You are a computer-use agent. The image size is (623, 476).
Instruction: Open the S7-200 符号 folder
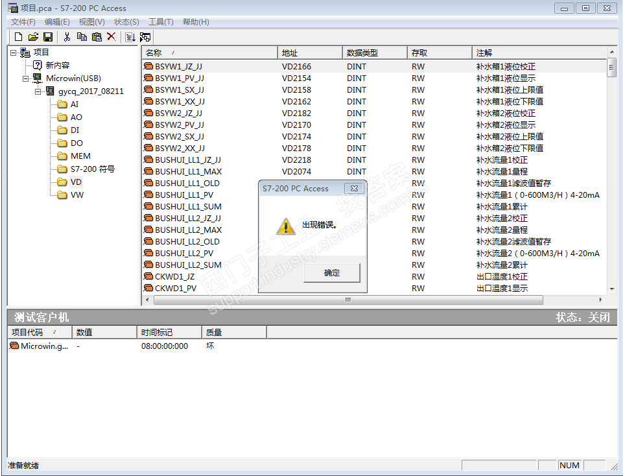86,169
